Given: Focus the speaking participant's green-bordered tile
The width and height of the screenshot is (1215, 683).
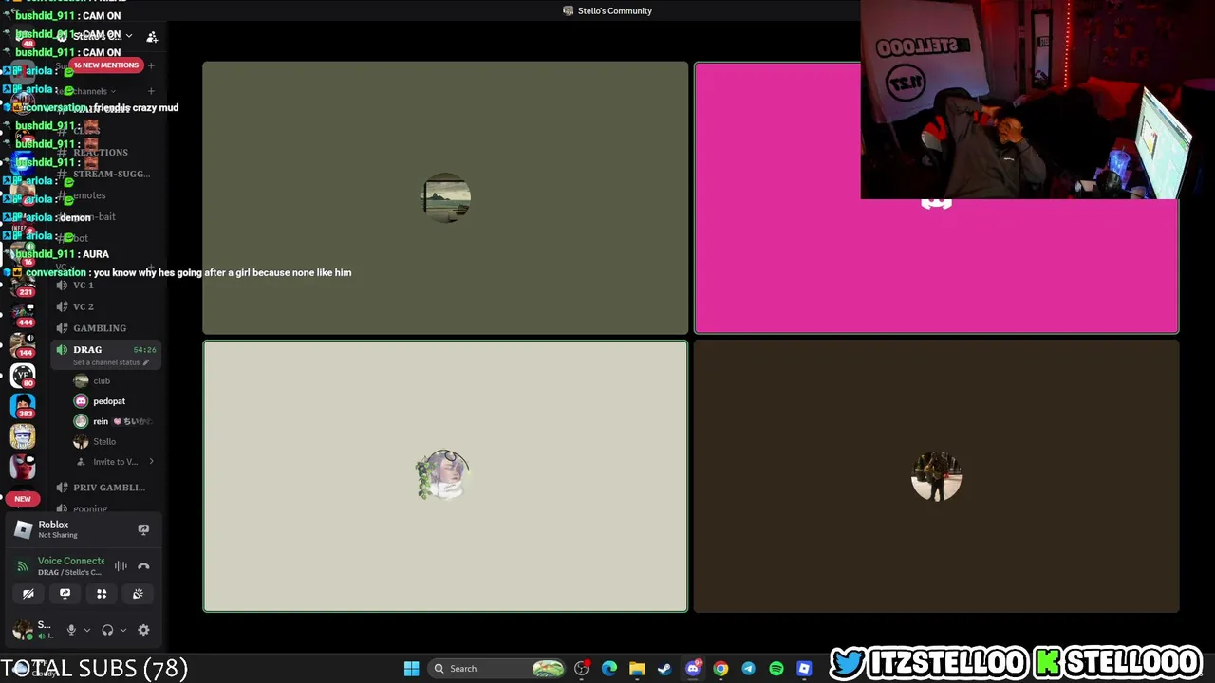Looking at the screenshot, I should point(445,476).
